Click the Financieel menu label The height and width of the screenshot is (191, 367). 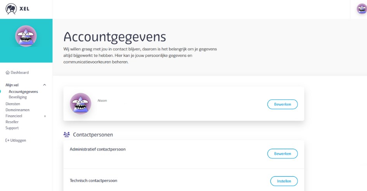(14, 116)
